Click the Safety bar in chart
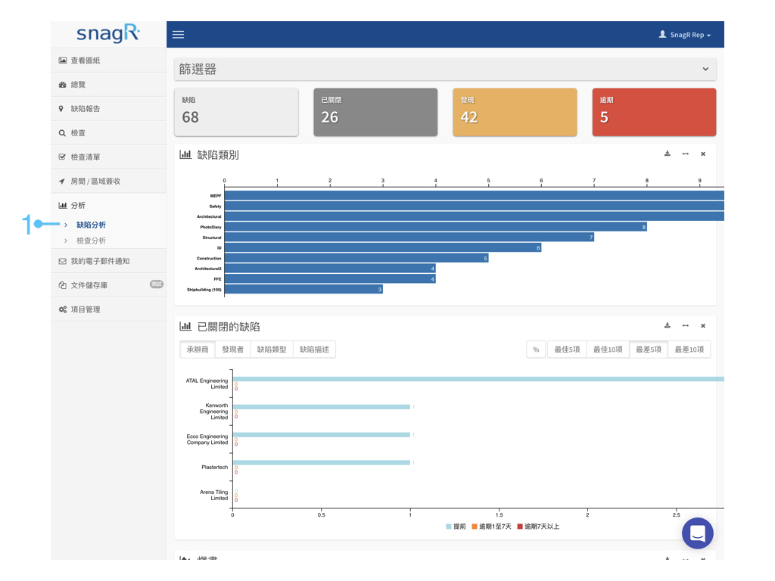775x581 pixels. [475, 206]
